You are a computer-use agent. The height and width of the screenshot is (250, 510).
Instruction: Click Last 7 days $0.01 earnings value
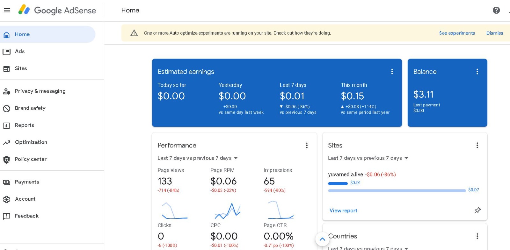tap(292, 96)
